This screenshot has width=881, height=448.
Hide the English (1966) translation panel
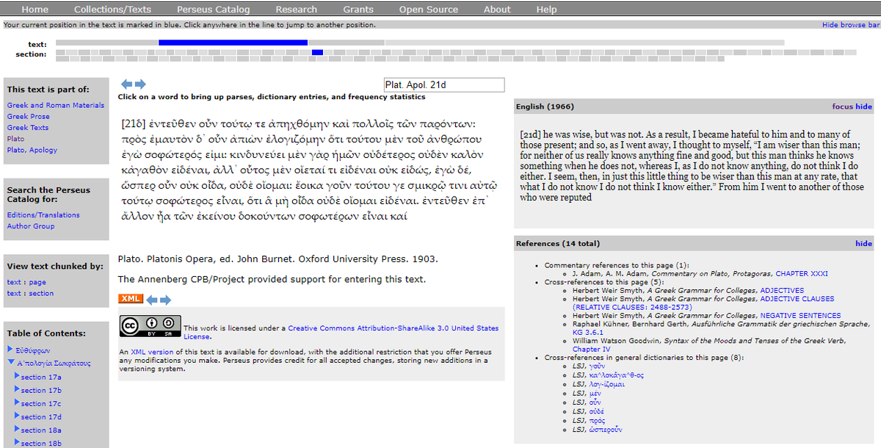pos(864,106)
